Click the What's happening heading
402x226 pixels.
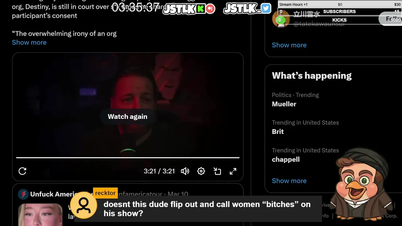click(x=312, y=76)
